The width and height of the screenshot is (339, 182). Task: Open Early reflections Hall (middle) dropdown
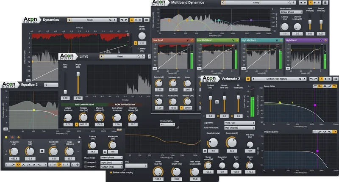[239, 127]
